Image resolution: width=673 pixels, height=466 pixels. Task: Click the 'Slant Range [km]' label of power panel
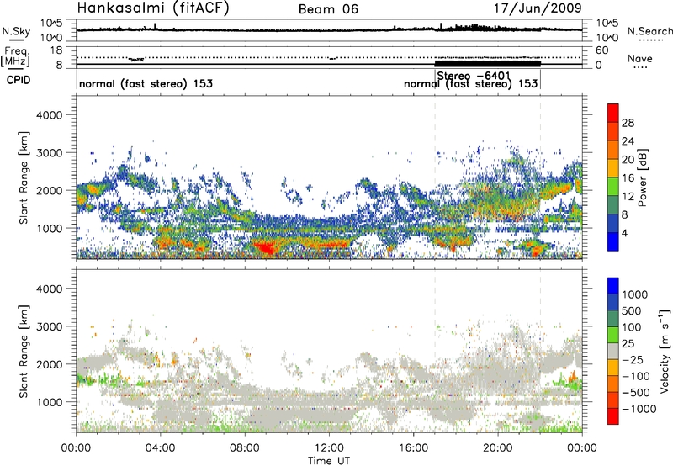point(24,177)
